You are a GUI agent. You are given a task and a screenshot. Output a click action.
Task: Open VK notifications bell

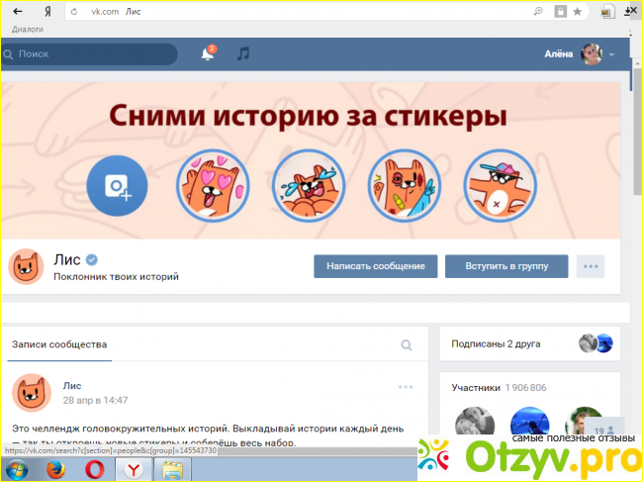click(208, 53)
